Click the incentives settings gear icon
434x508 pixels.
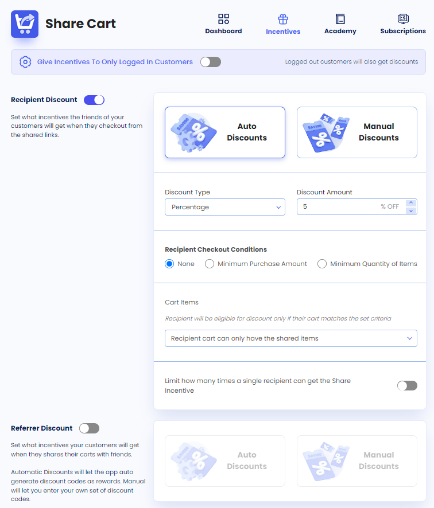[x=24, y=61]
